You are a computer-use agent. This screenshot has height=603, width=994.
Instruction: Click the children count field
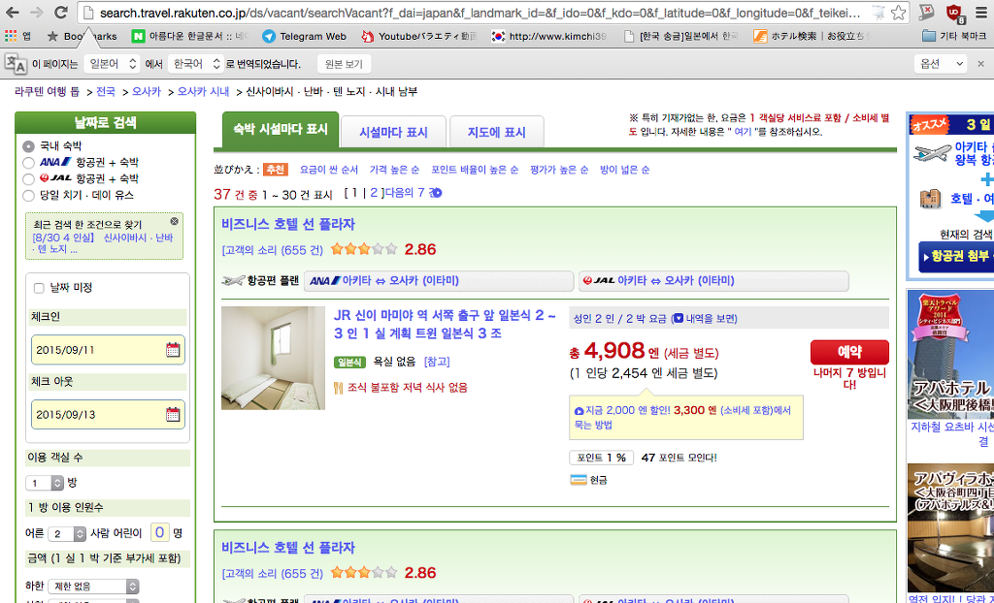pyautogui.click(x=160, y=532)
